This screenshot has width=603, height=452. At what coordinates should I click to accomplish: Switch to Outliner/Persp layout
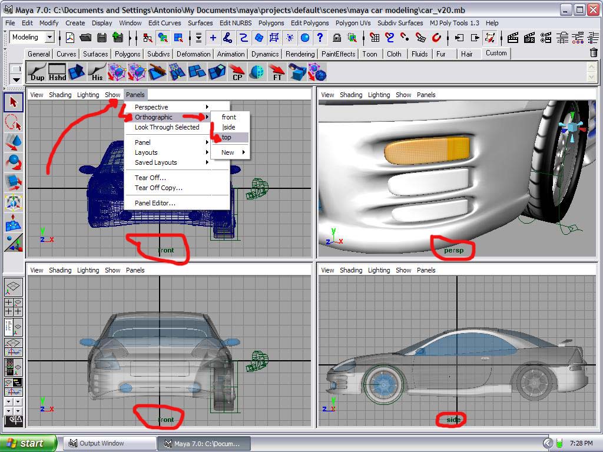[x=14, y=327]
